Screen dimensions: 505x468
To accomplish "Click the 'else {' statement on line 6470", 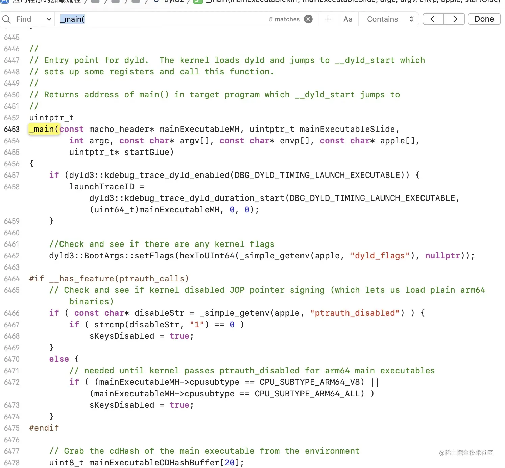I will click(x=64, y=359).
